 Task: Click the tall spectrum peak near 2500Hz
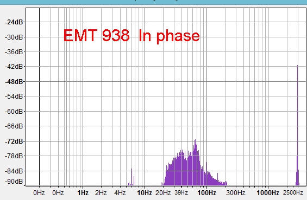(298, 125)
